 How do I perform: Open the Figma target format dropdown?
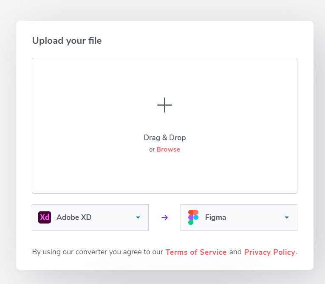tap(239, 217)
